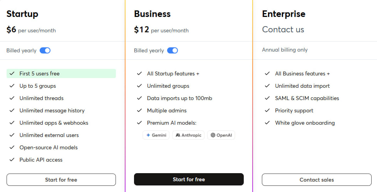The image size is (377, 192).
Task: Click the Startup plan heading
Action: point(22,14)
